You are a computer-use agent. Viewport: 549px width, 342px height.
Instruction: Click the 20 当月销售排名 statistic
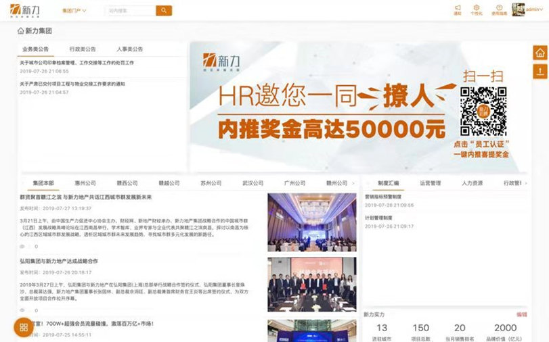[460, 333]
